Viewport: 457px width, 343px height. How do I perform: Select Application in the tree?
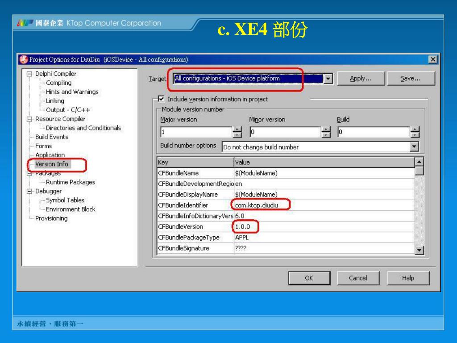click(x=50, y=155)
